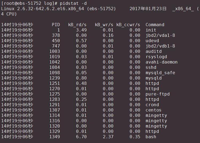Click the jbd2/vda1-8 process name
The width and height of the screenshot is (200, 143).
click(x=160, y=35)
